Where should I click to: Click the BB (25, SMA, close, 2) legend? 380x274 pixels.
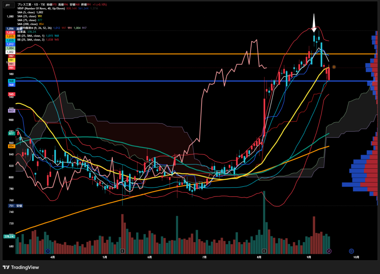[x=31, y=39]
